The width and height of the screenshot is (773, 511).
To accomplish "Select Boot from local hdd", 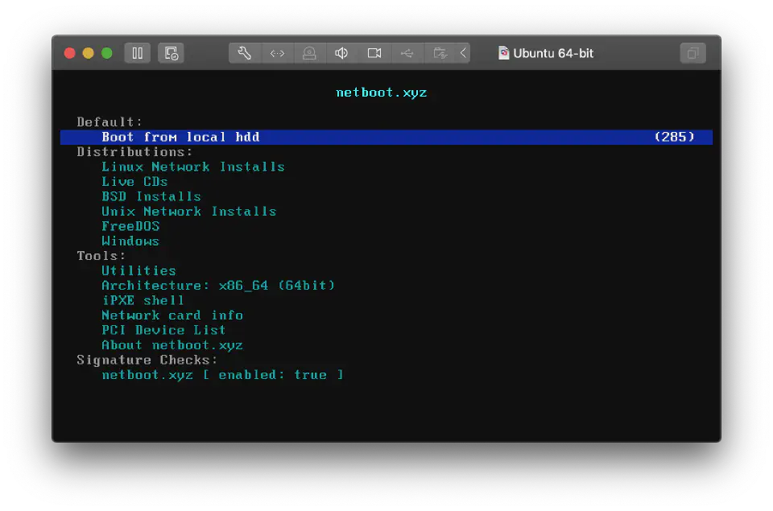I will 180,137.
